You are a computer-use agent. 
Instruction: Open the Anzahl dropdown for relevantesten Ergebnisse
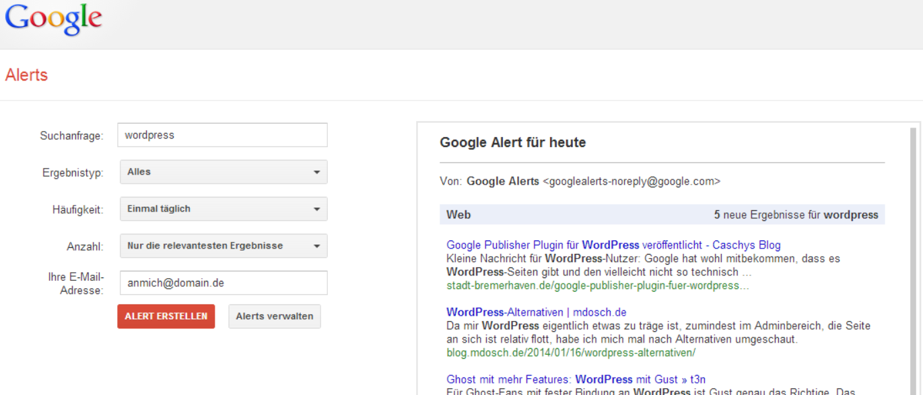[224, 246]
